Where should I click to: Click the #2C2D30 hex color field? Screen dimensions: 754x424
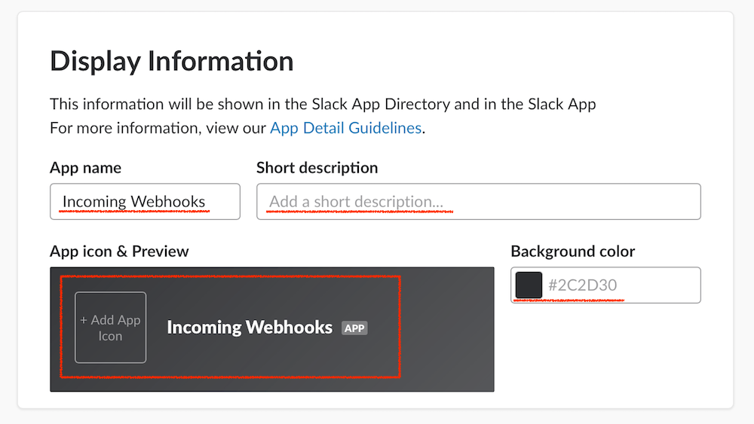(618, 285)
